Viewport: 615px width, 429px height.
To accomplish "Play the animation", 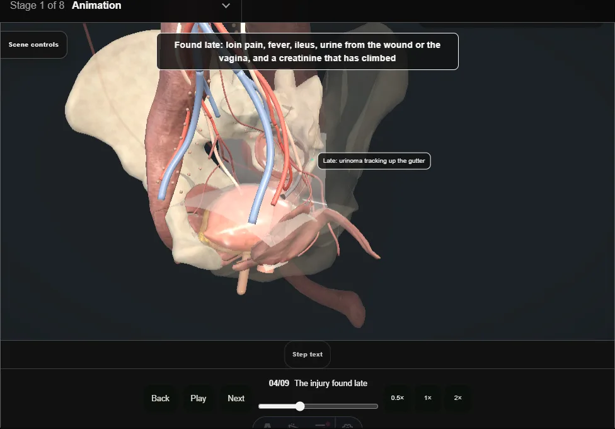I will point(198,398).
